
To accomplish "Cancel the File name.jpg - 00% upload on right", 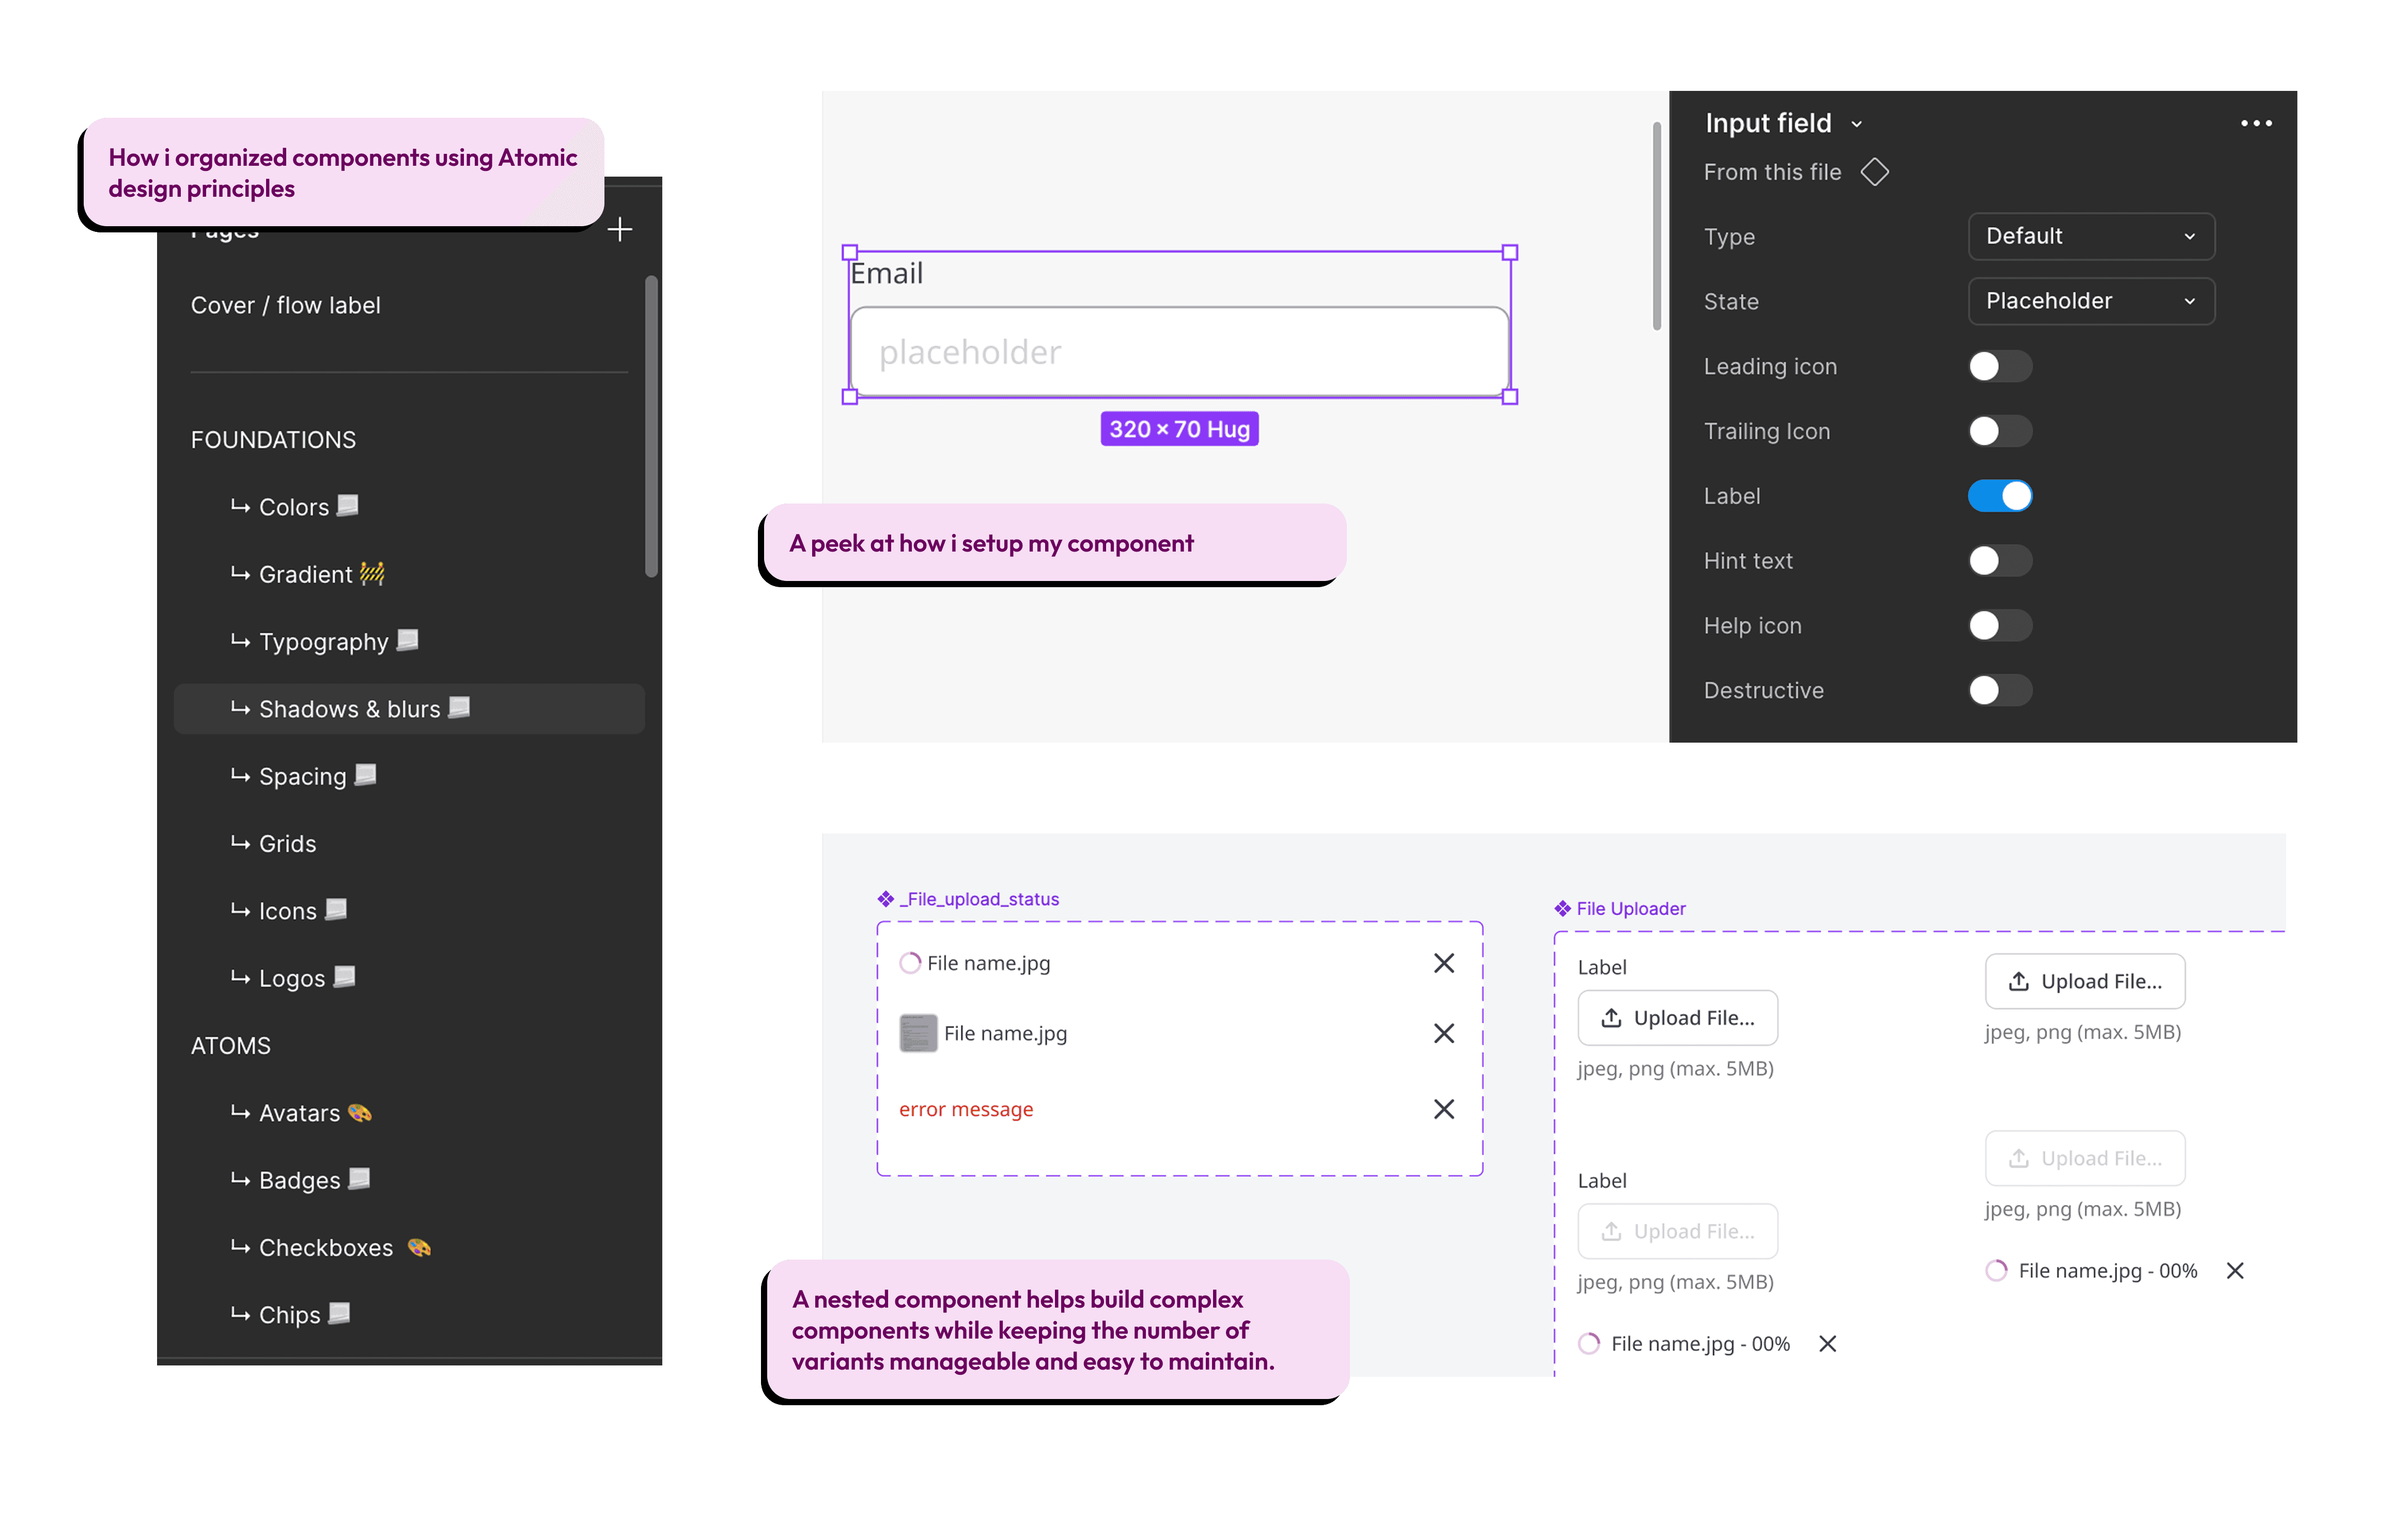I will tap(2234, 1270).
